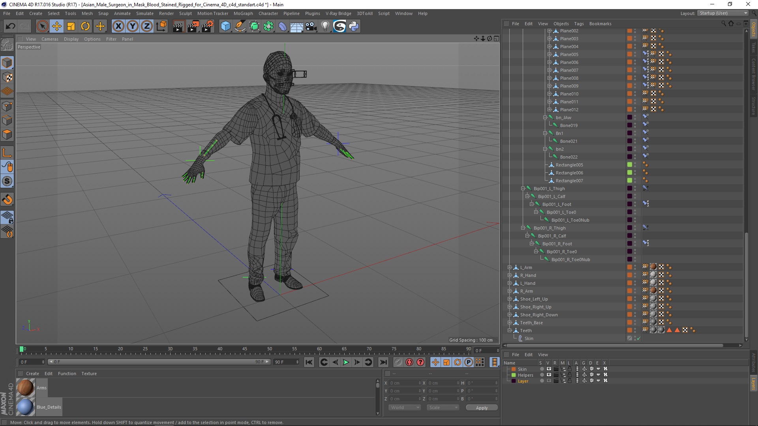This screenshot has height=426, width=758.
Task: Click Make Editable icon in left toolbar
Action: click(x=7, y=45)
